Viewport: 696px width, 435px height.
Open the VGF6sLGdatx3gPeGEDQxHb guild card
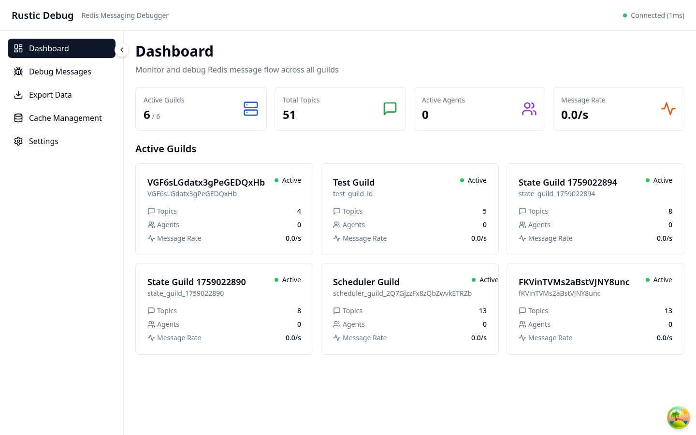click(x=224, y=209)
